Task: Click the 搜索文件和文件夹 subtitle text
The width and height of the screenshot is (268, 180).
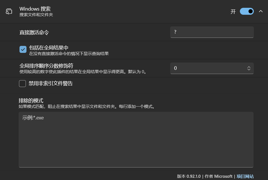Action: pyautogui.click(x=36, y=15)
